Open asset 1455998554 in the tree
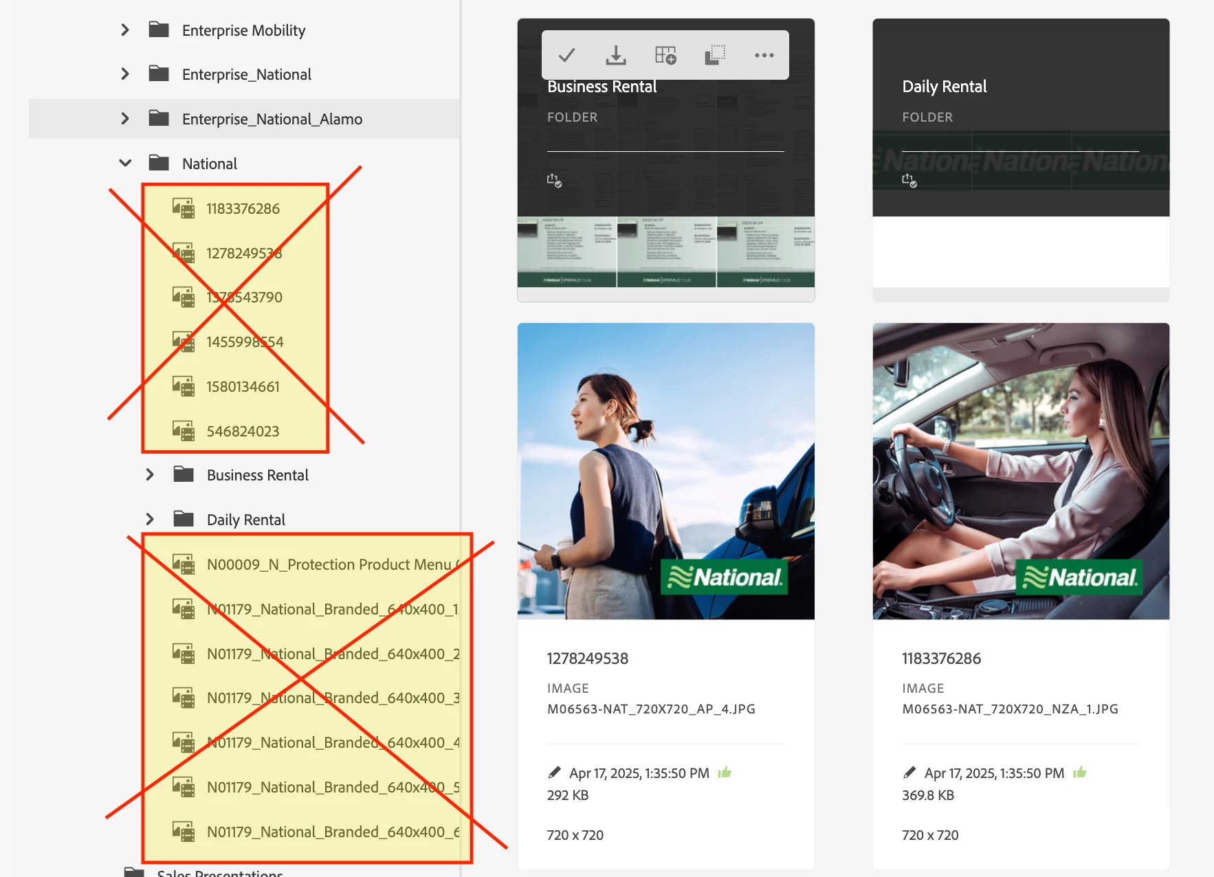 click(x=245, y=342)
